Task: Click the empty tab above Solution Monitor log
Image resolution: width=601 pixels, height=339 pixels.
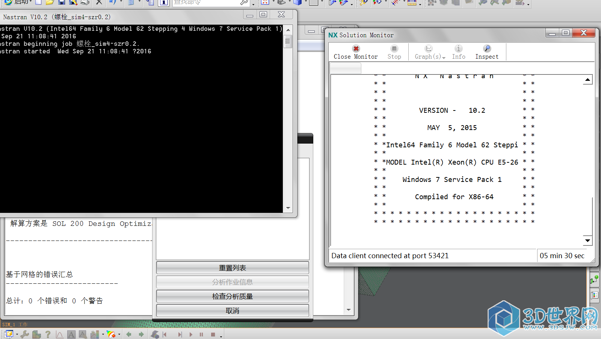Action: pos(346,68)
